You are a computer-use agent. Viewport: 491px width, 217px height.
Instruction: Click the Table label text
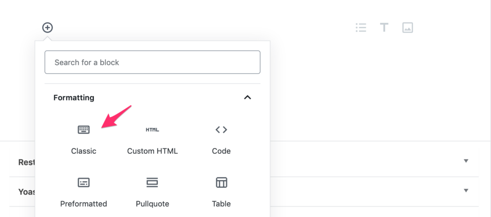coord(221,204)
